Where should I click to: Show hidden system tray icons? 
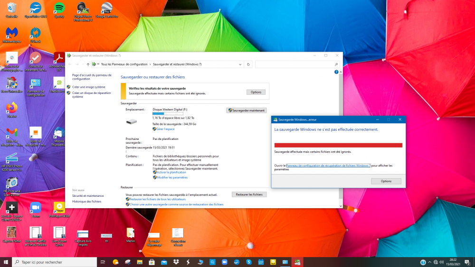pos(429,262)
